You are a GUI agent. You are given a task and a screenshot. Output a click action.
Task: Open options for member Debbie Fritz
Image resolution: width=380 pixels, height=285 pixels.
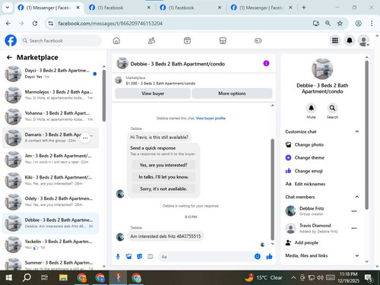pyautogui.click(x=354, y=211)
